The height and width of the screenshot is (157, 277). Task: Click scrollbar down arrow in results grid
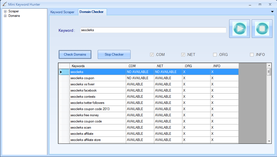(x=269, y=141)
